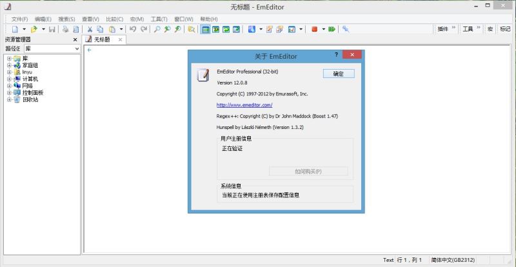Click the Find magnifier icon
This screenshot has width=516, height=267.
pos(157,29)
